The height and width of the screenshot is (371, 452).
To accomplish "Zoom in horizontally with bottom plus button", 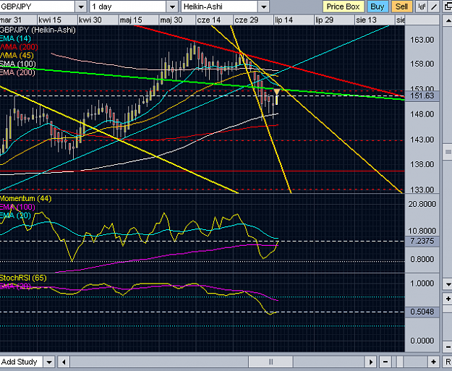I will [x=433, y=362].
